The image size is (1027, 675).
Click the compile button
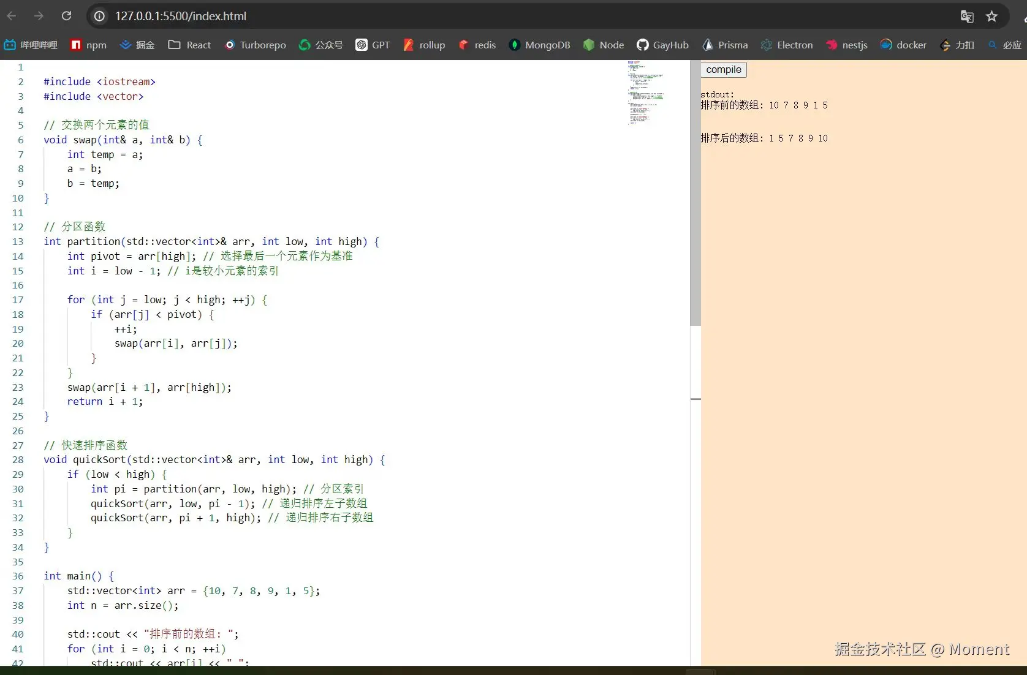[724, 69]
